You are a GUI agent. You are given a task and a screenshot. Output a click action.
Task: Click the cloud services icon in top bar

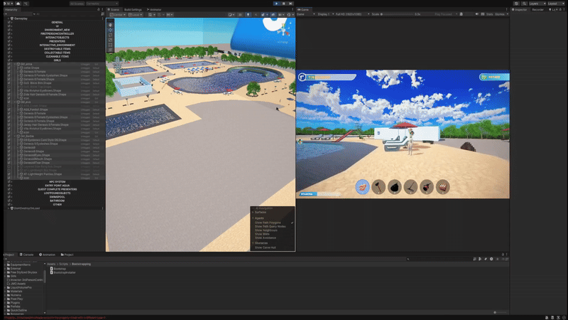(x=18, y=4)
